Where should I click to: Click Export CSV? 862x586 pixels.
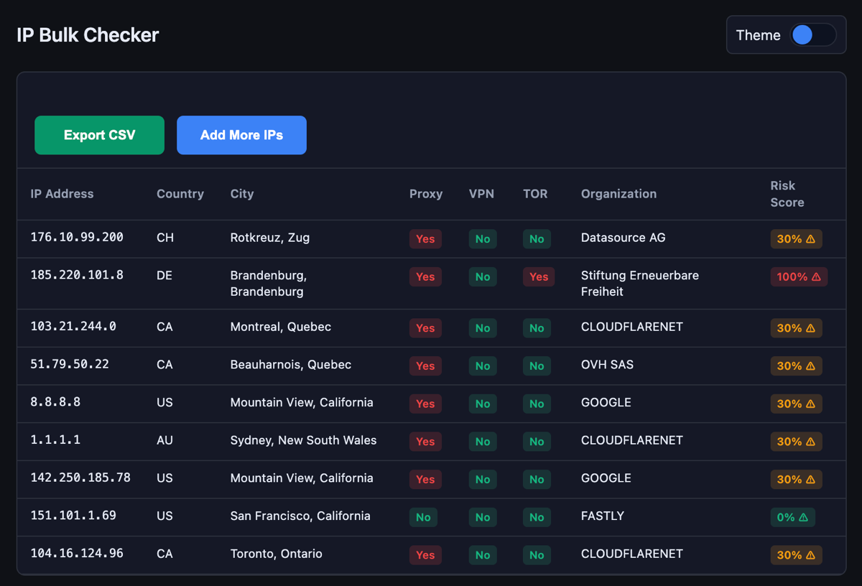coord(99,135)
